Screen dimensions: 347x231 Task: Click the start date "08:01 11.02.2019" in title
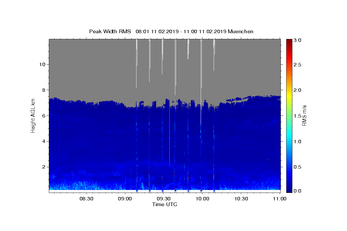[158, 31]
